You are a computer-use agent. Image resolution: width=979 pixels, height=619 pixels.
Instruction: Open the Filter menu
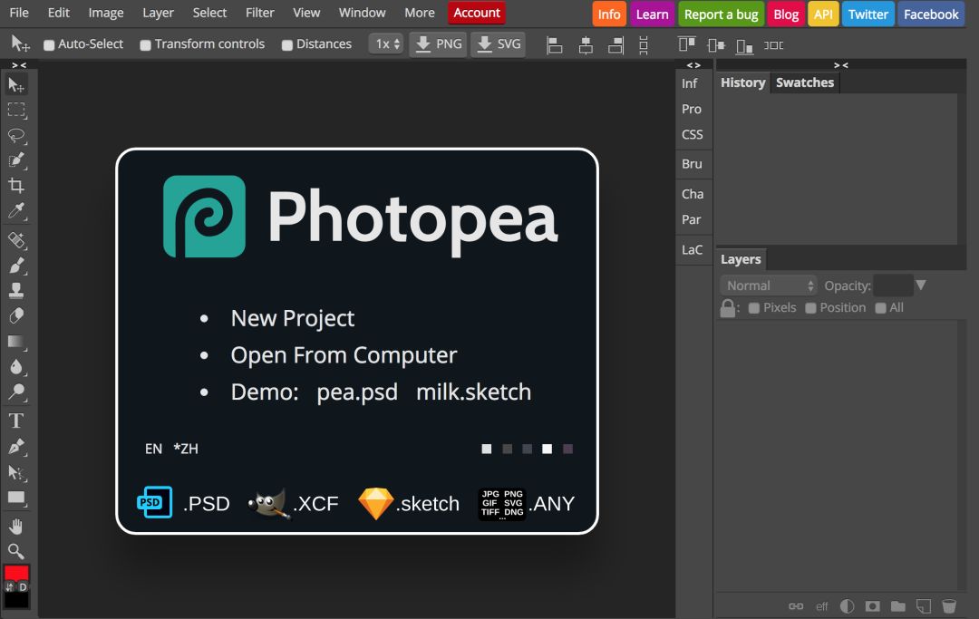pos(260,13)
